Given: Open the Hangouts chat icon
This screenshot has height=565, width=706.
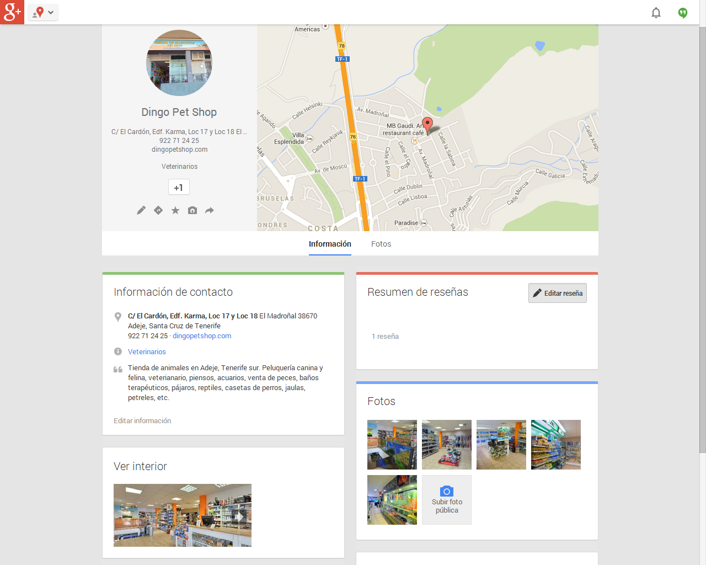Looking at the screenshot, I should (683, 13).
